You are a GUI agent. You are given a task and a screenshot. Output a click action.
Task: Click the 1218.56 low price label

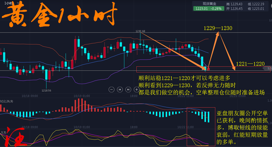(x=46, y=91)
